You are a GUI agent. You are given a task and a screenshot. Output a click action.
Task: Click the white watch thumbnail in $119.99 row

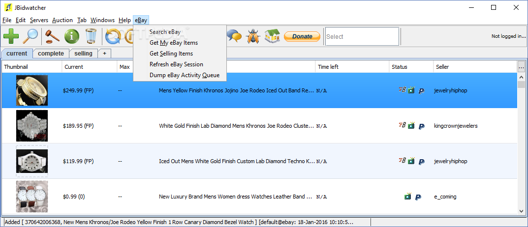pyautogui.click(x=32, y=161)
